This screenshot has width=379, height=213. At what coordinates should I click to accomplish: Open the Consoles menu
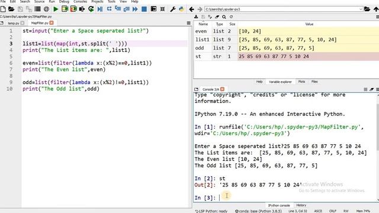coord(80,1)
